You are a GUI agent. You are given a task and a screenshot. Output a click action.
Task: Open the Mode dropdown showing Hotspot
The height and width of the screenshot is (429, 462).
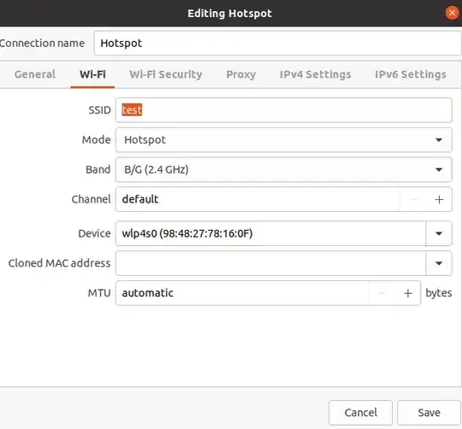point(284,140)
